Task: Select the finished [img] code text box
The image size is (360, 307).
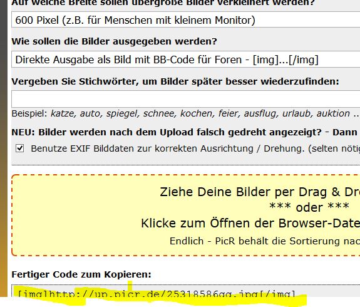Action: pyautogui.click(x=186, y=291)
